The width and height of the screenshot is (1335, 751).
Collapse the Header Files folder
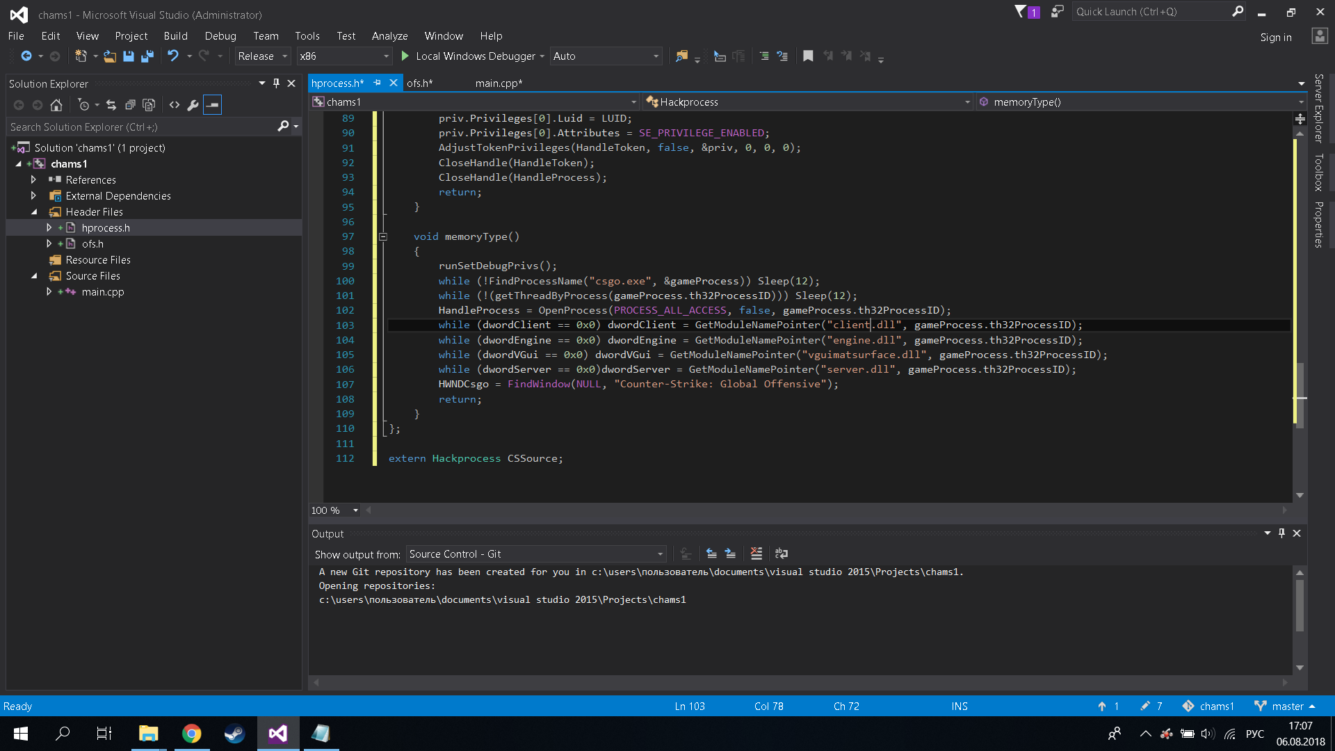[33, 211]
